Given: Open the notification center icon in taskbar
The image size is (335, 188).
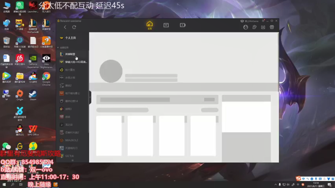Looking at the screenshot, I should coord(330,185).
